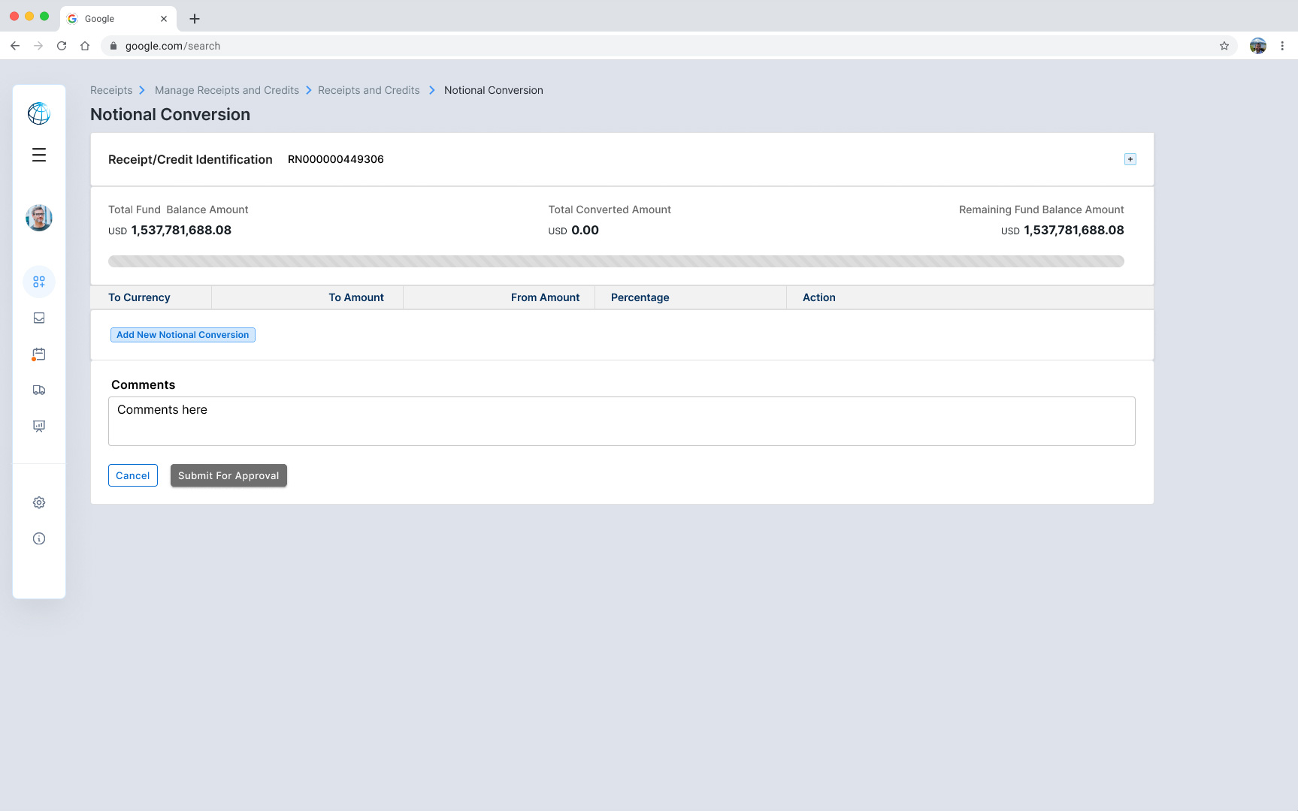Open the calendar icon in sidebar

[x=39, y=354]
